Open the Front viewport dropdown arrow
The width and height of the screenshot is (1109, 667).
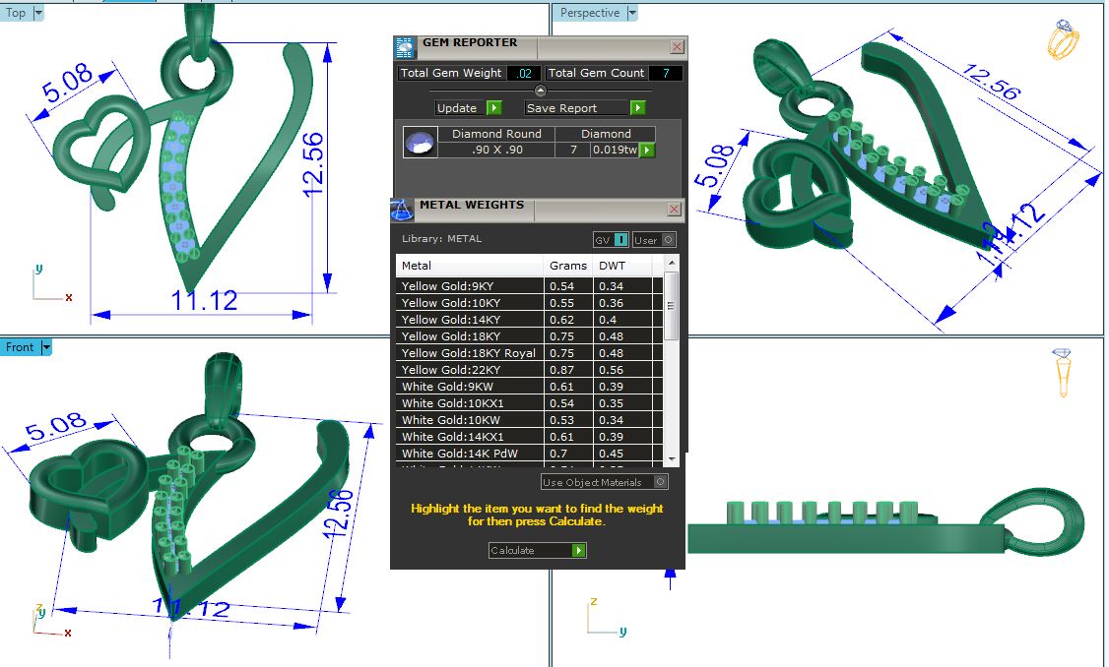(46, 347)
